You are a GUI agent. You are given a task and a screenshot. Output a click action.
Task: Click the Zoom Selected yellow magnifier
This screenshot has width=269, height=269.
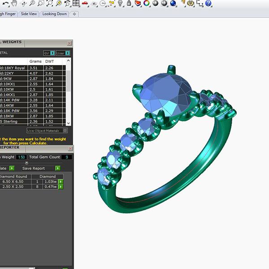[59, 3]
